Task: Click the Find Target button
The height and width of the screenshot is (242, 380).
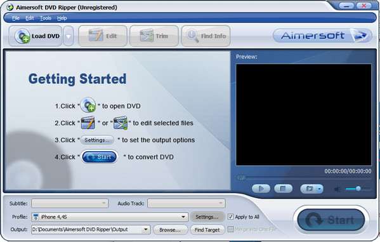Action: pos(207,230)
